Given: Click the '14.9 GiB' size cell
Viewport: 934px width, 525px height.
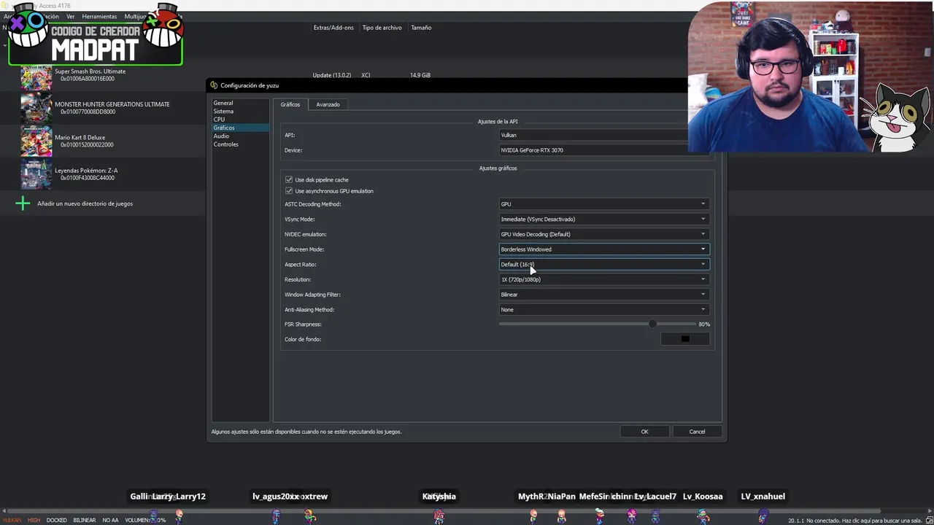Looking at the screenshot, I should click(420, 75).
